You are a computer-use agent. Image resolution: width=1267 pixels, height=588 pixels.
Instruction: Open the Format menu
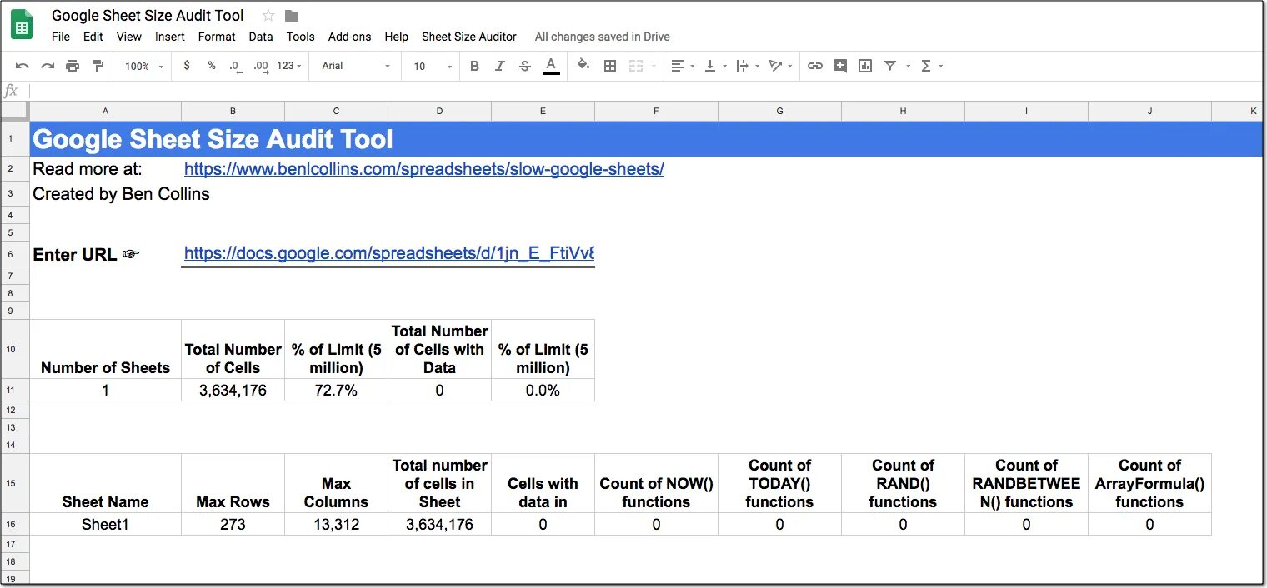tap(217, 37)
